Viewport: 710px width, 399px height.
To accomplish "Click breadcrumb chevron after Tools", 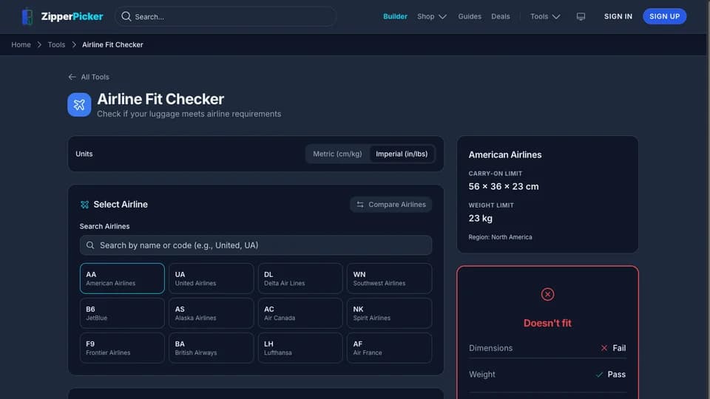I will tap(74, 45).
